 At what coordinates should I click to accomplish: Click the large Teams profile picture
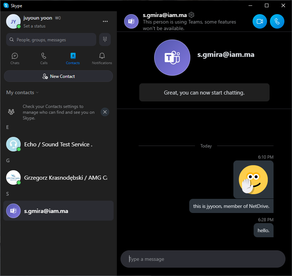[x=172, y=58]
